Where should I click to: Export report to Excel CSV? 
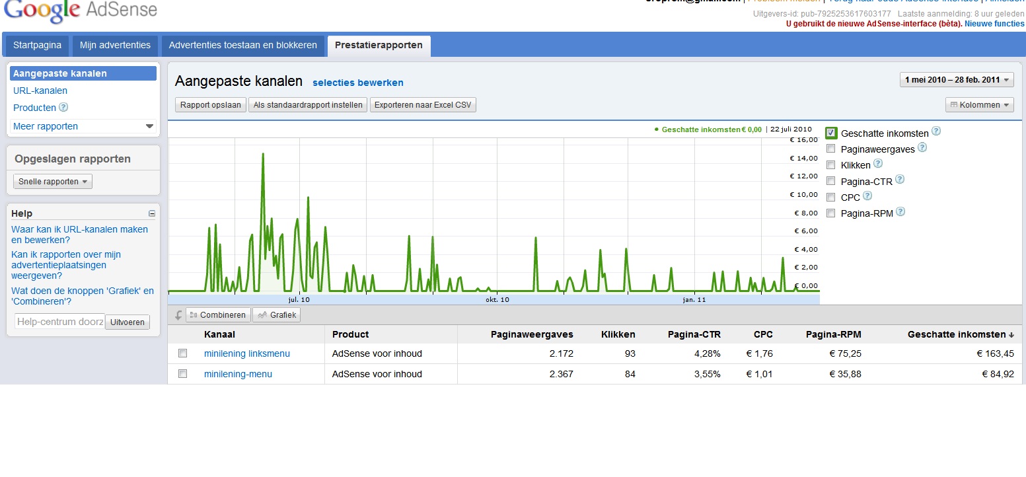(x=423, y=105)
